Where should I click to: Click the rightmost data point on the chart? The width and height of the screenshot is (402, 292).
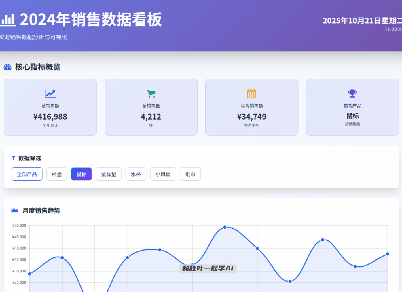[387, 254]
